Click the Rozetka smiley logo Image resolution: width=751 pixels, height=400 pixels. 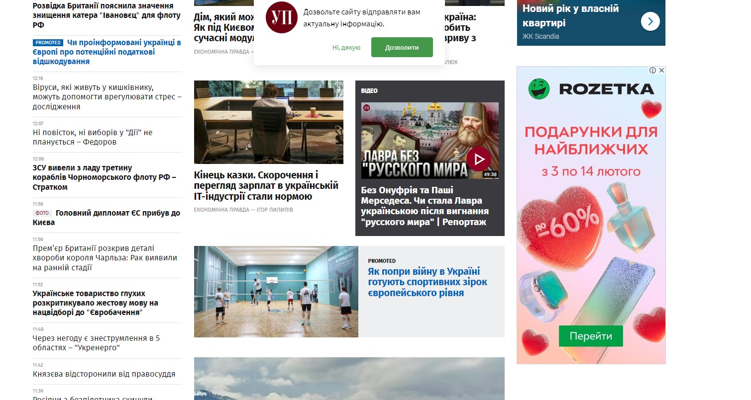click(x=538, y=89)
